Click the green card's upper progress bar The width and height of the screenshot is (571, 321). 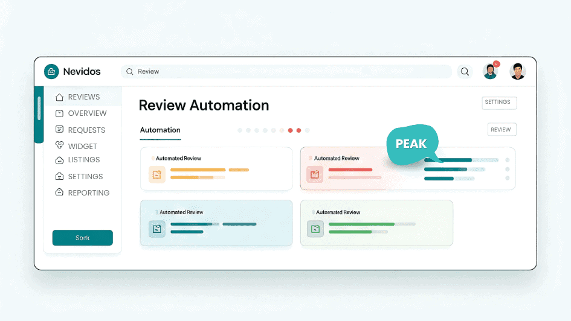(372, 224)
